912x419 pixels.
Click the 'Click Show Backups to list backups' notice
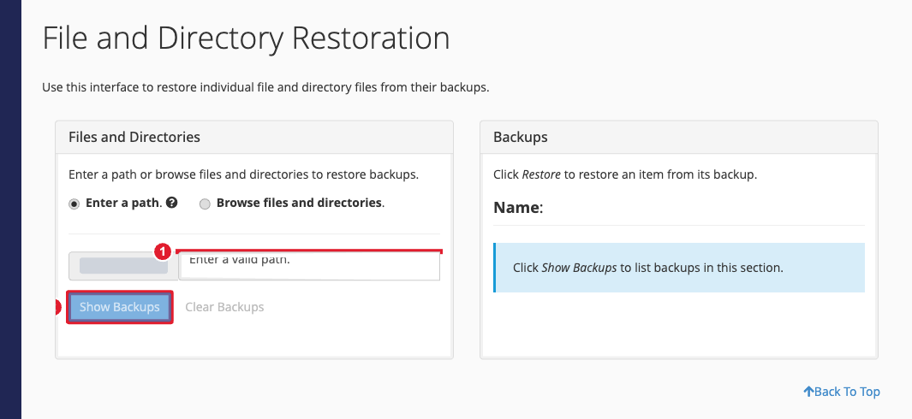coord(679,268)
